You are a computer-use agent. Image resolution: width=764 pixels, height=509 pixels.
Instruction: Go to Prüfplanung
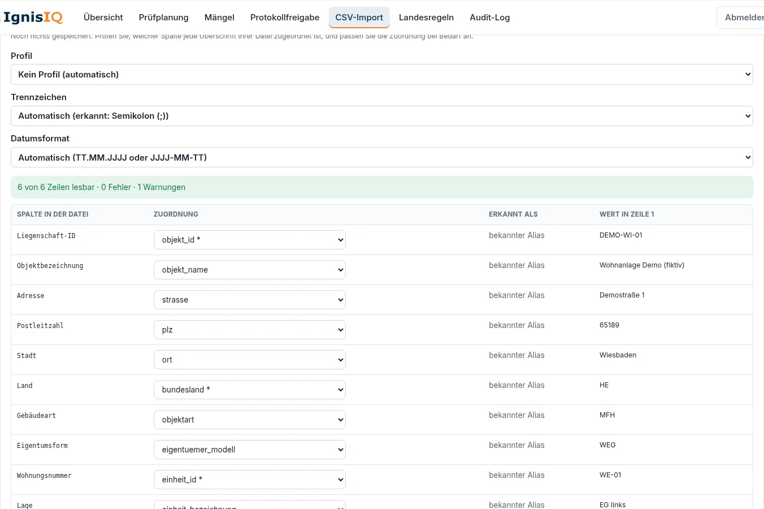tap(164, 18)
